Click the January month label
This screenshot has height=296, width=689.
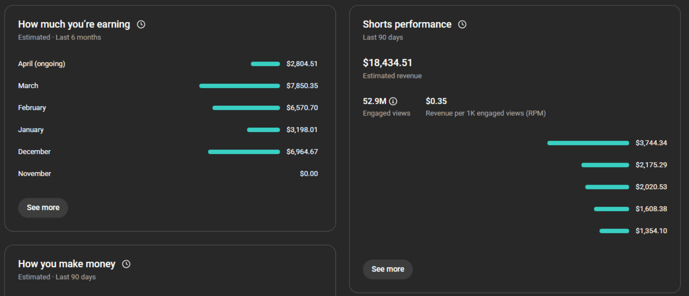(31, 130)
